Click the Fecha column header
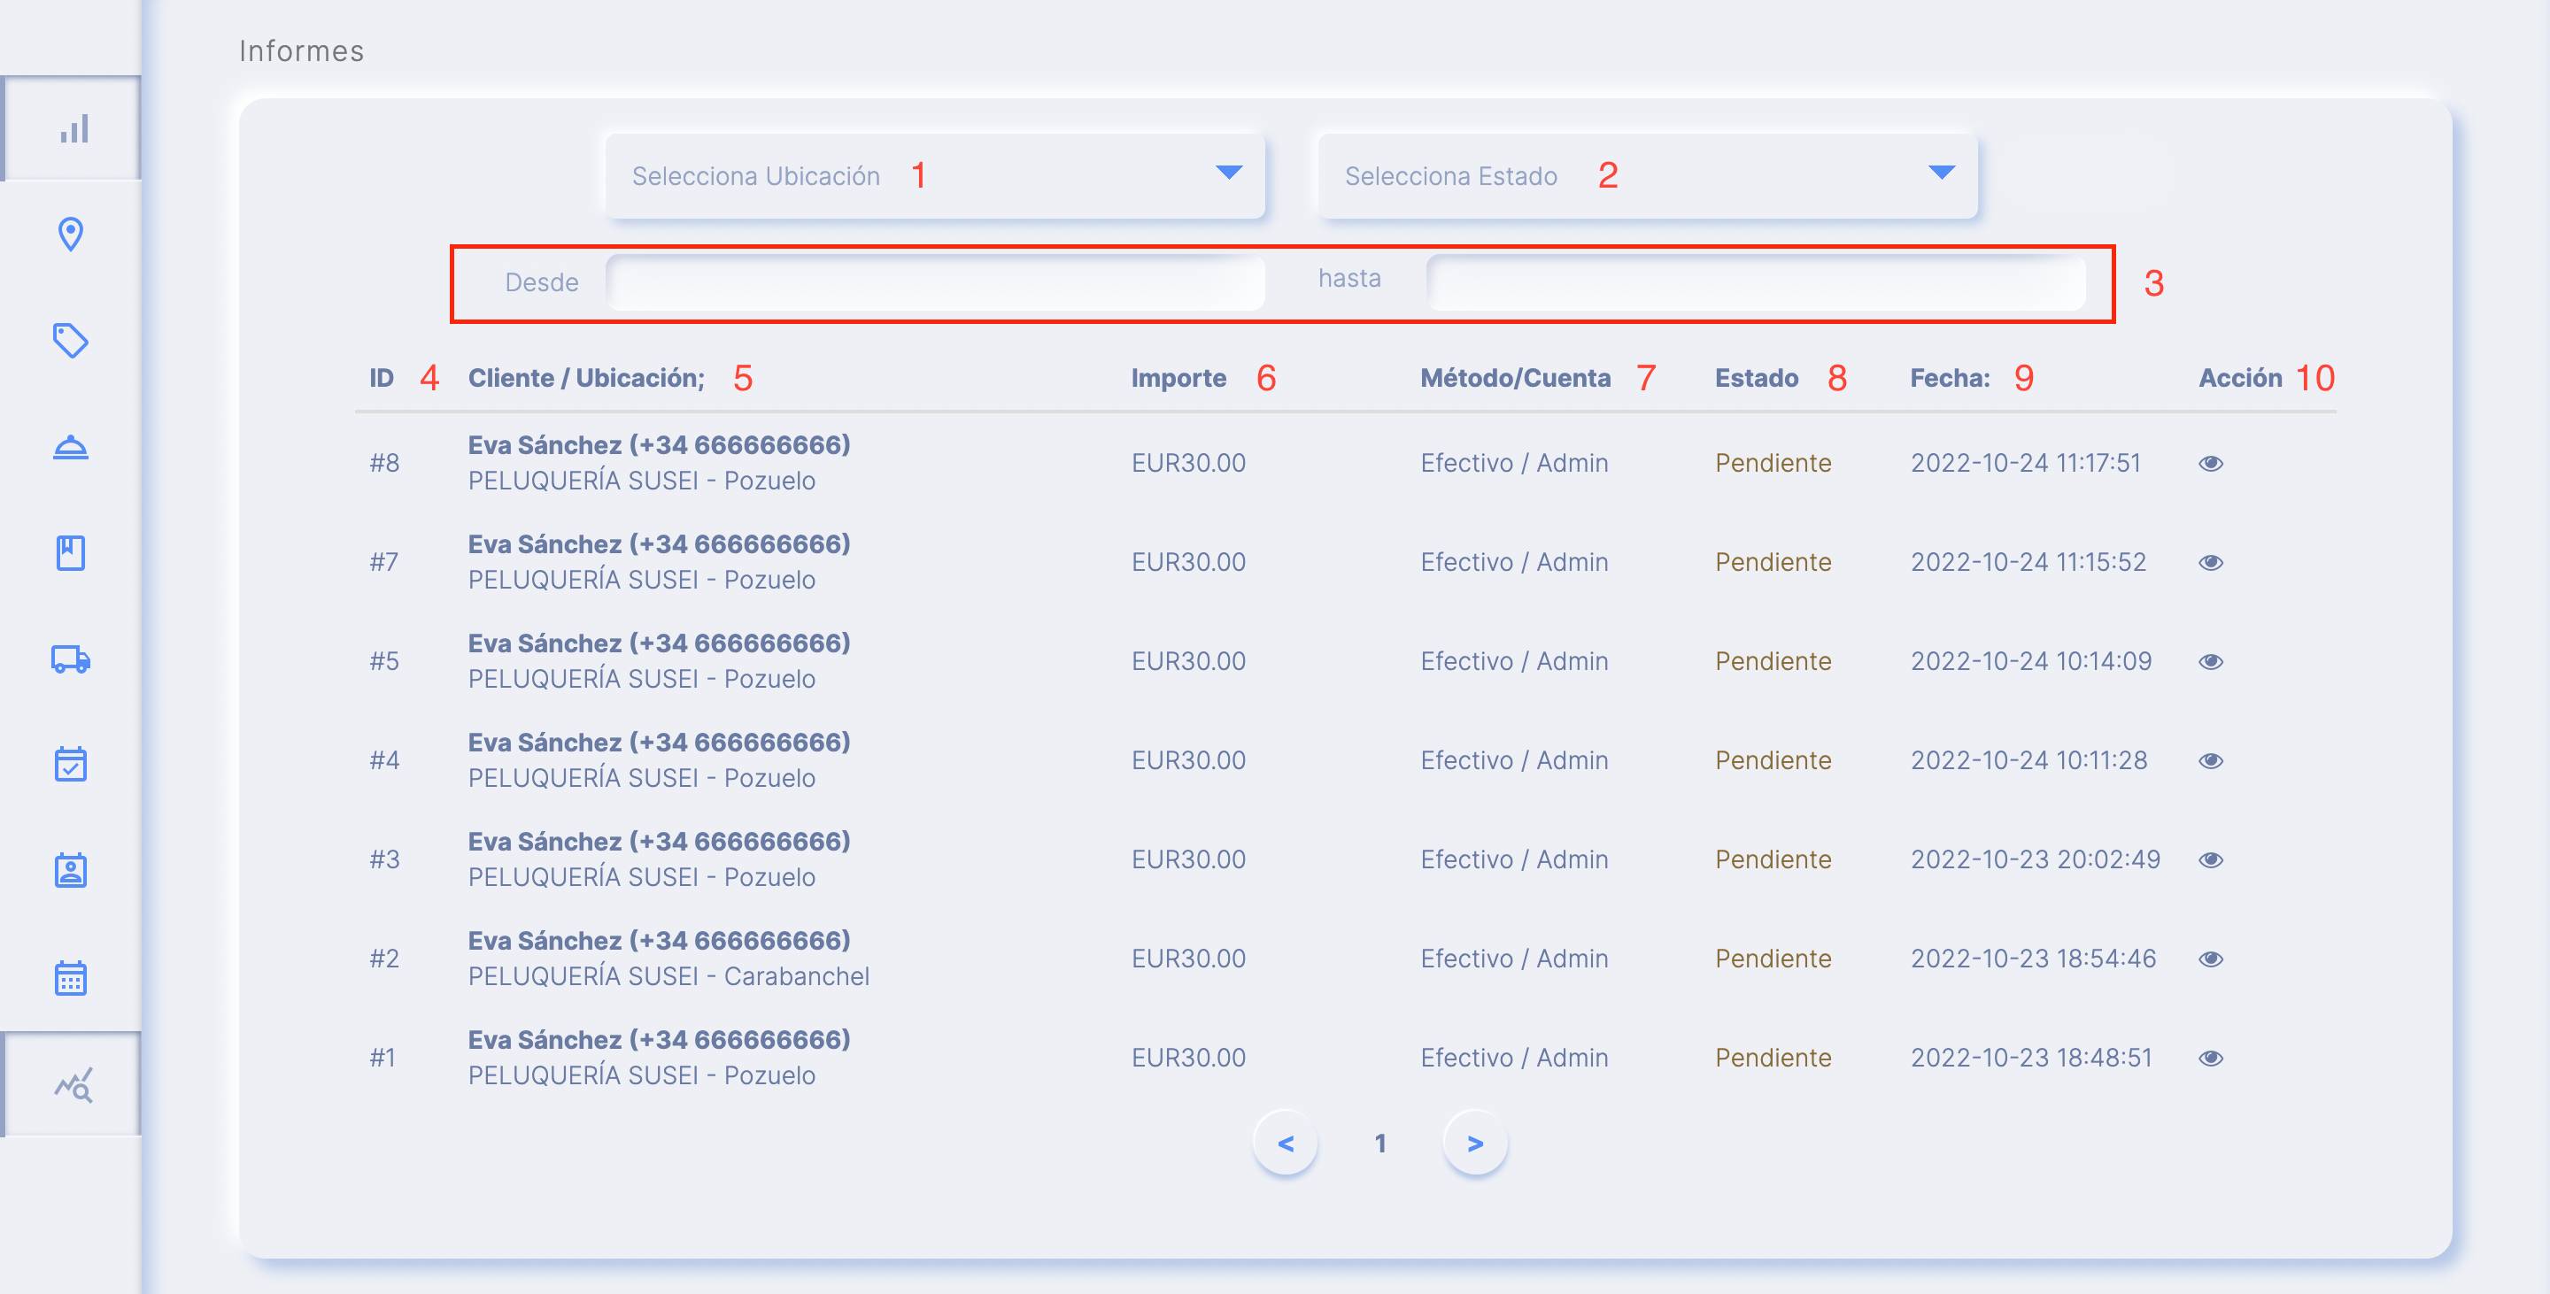 pos(1949,378)
